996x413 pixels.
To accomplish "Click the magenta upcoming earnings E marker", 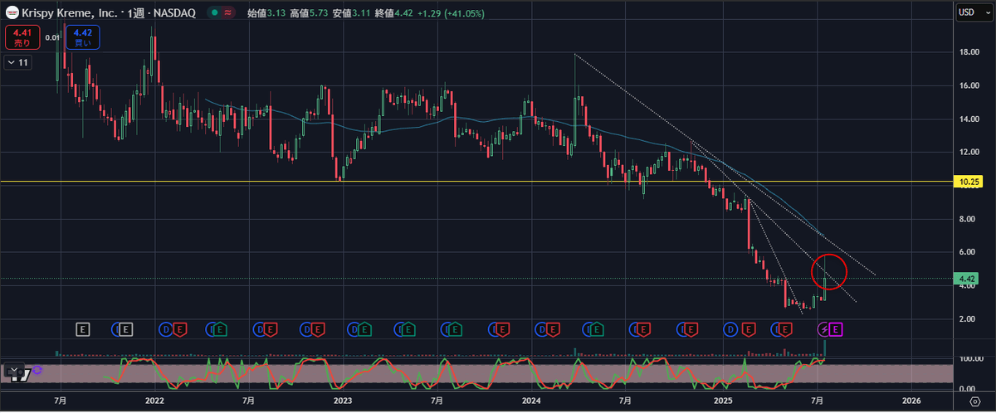I will click(836, 329).
